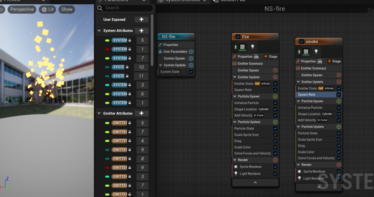The width and height of the screenshot is (374, 197).
Task: Open Perspective view mode menu
Action: (x=22, y=9)
